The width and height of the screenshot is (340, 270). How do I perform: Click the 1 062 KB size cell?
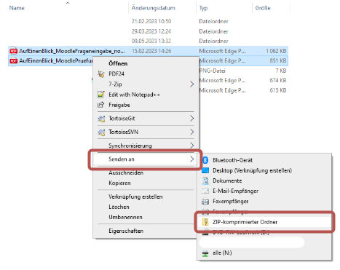(x=276, y=51)
